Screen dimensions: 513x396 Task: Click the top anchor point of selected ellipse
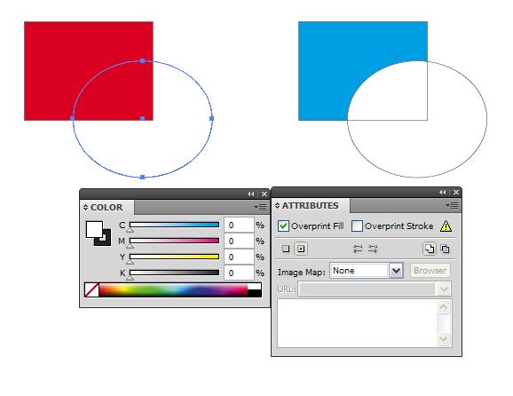pos(143,61)
